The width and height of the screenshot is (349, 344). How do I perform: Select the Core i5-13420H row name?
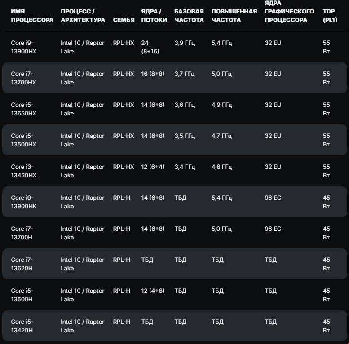(24, 326)
